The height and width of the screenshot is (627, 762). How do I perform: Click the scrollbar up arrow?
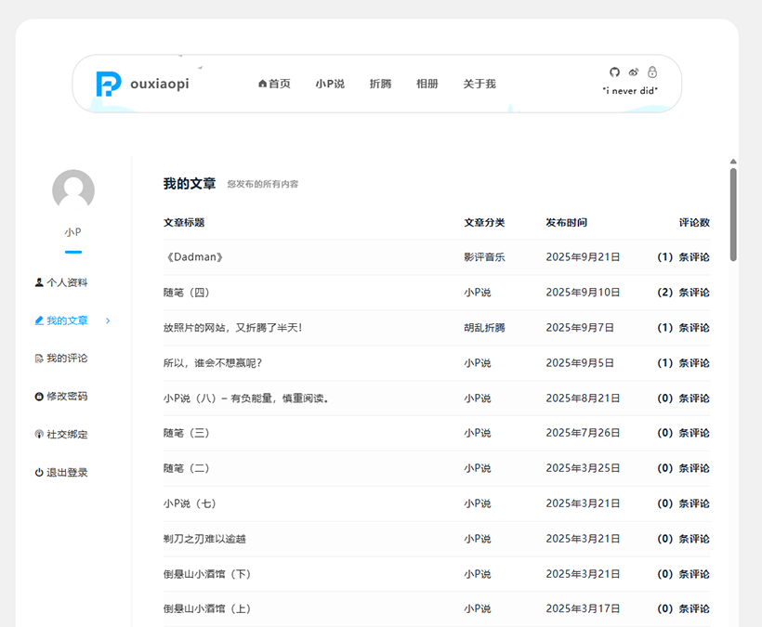733,162
